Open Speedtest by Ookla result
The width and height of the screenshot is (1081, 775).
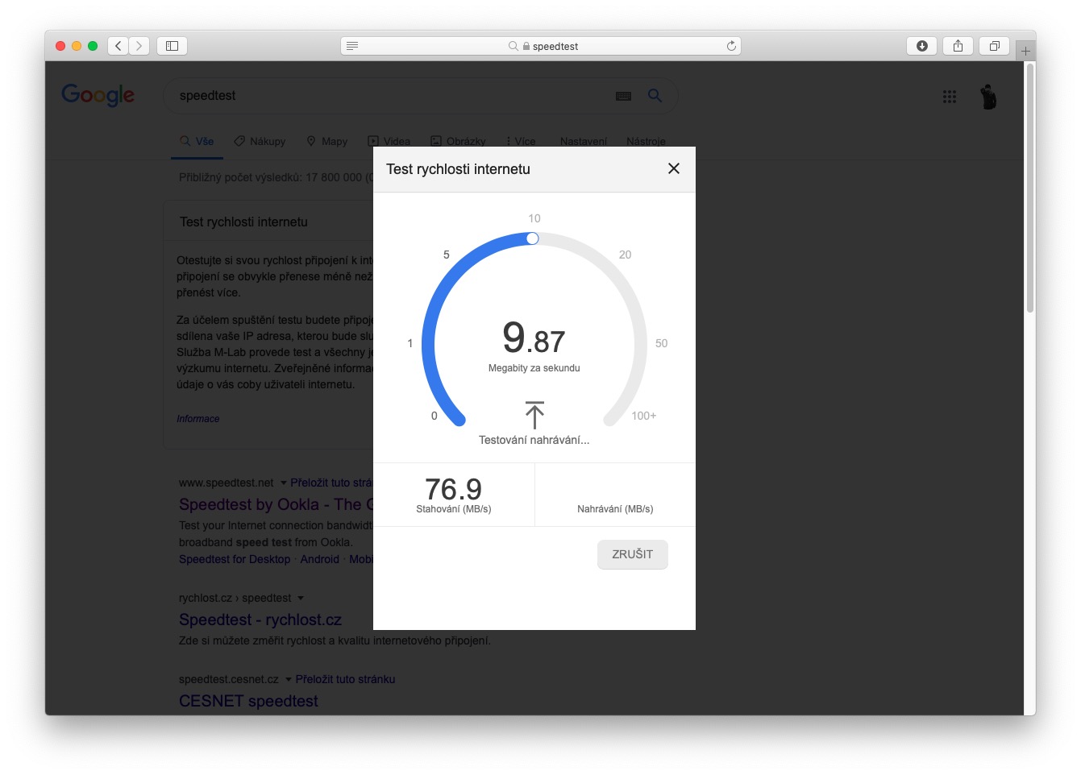276,504
